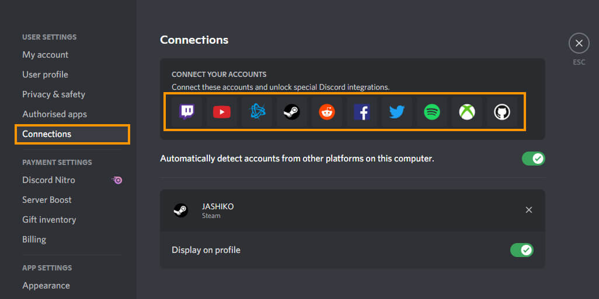
Task: Connect your GitHub account
Action: pos(502,112)
